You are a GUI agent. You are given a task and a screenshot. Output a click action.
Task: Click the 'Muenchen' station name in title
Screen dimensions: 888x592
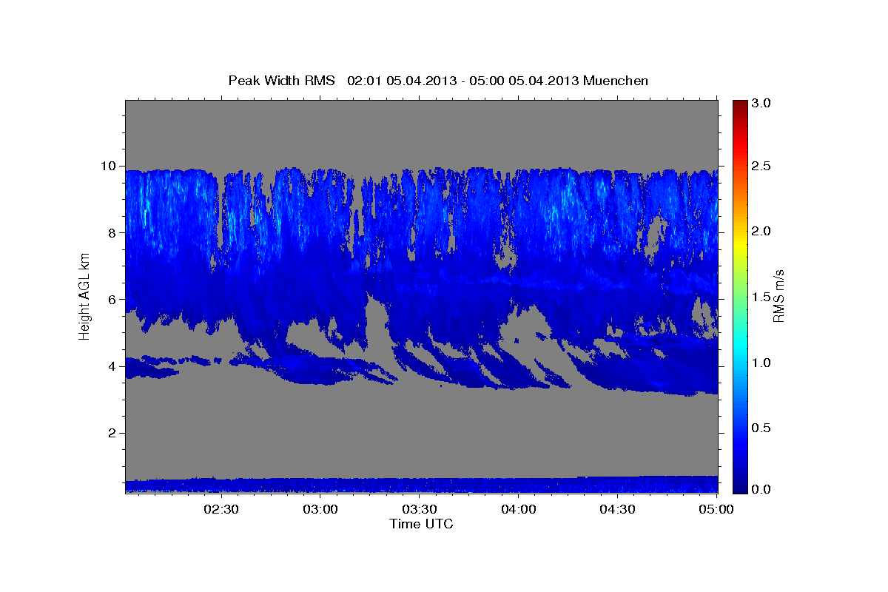tap(616, 81)
